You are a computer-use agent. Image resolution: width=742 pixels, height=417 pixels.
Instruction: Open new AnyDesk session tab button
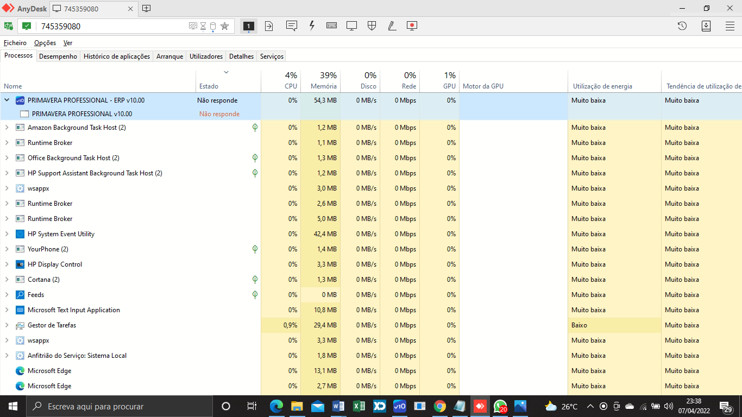146,9
